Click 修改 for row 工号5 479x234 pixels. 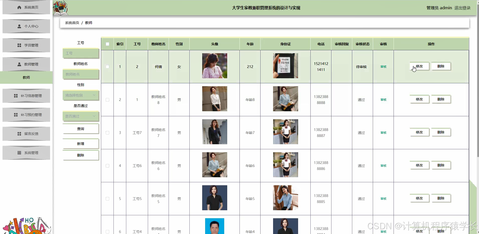419,198
